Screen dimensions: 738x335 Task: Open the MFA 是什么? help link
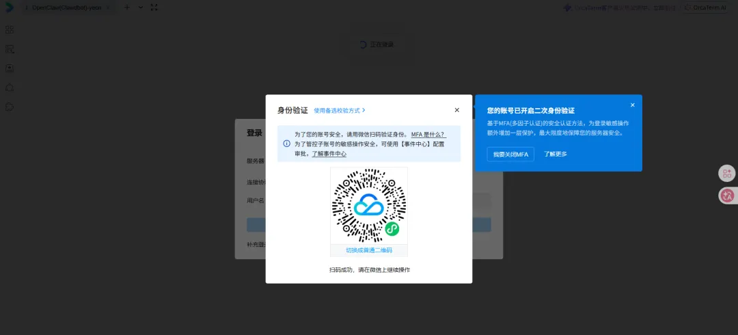coord(428,134)
